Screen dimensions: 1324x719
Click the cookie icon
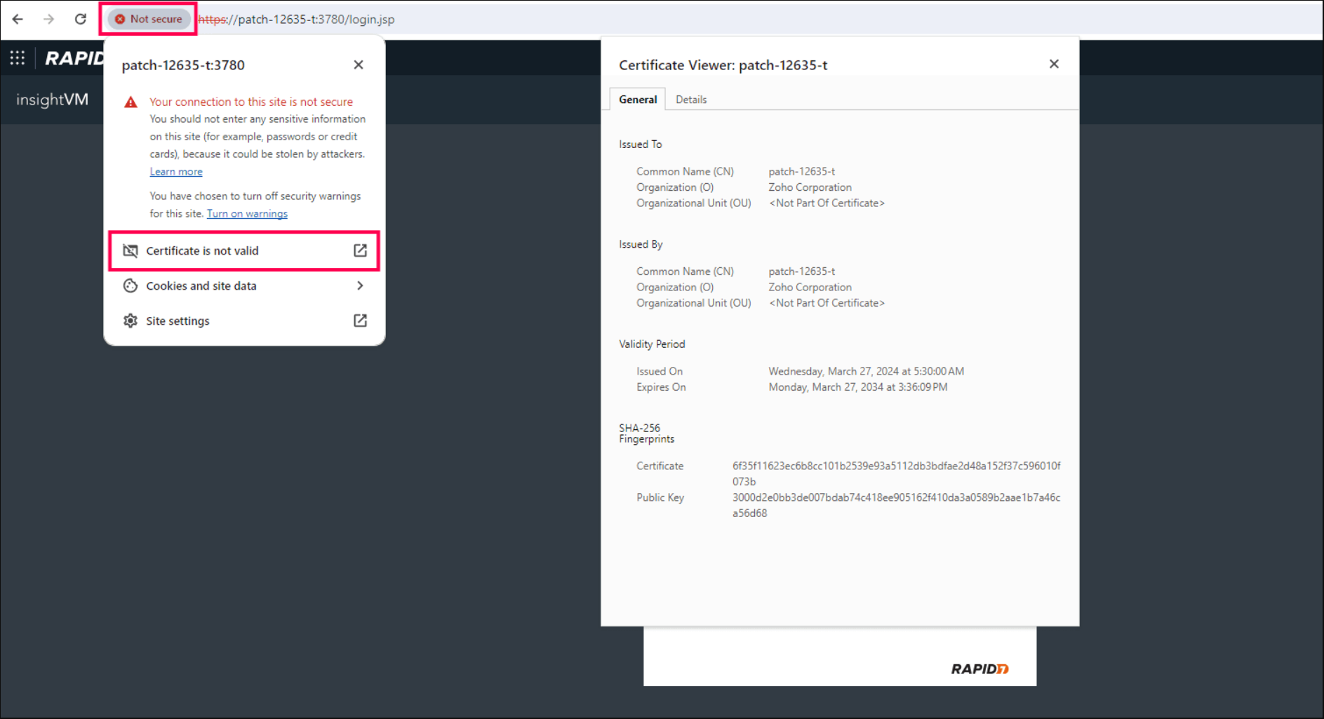pyautogui.click(x=131, y=285)
